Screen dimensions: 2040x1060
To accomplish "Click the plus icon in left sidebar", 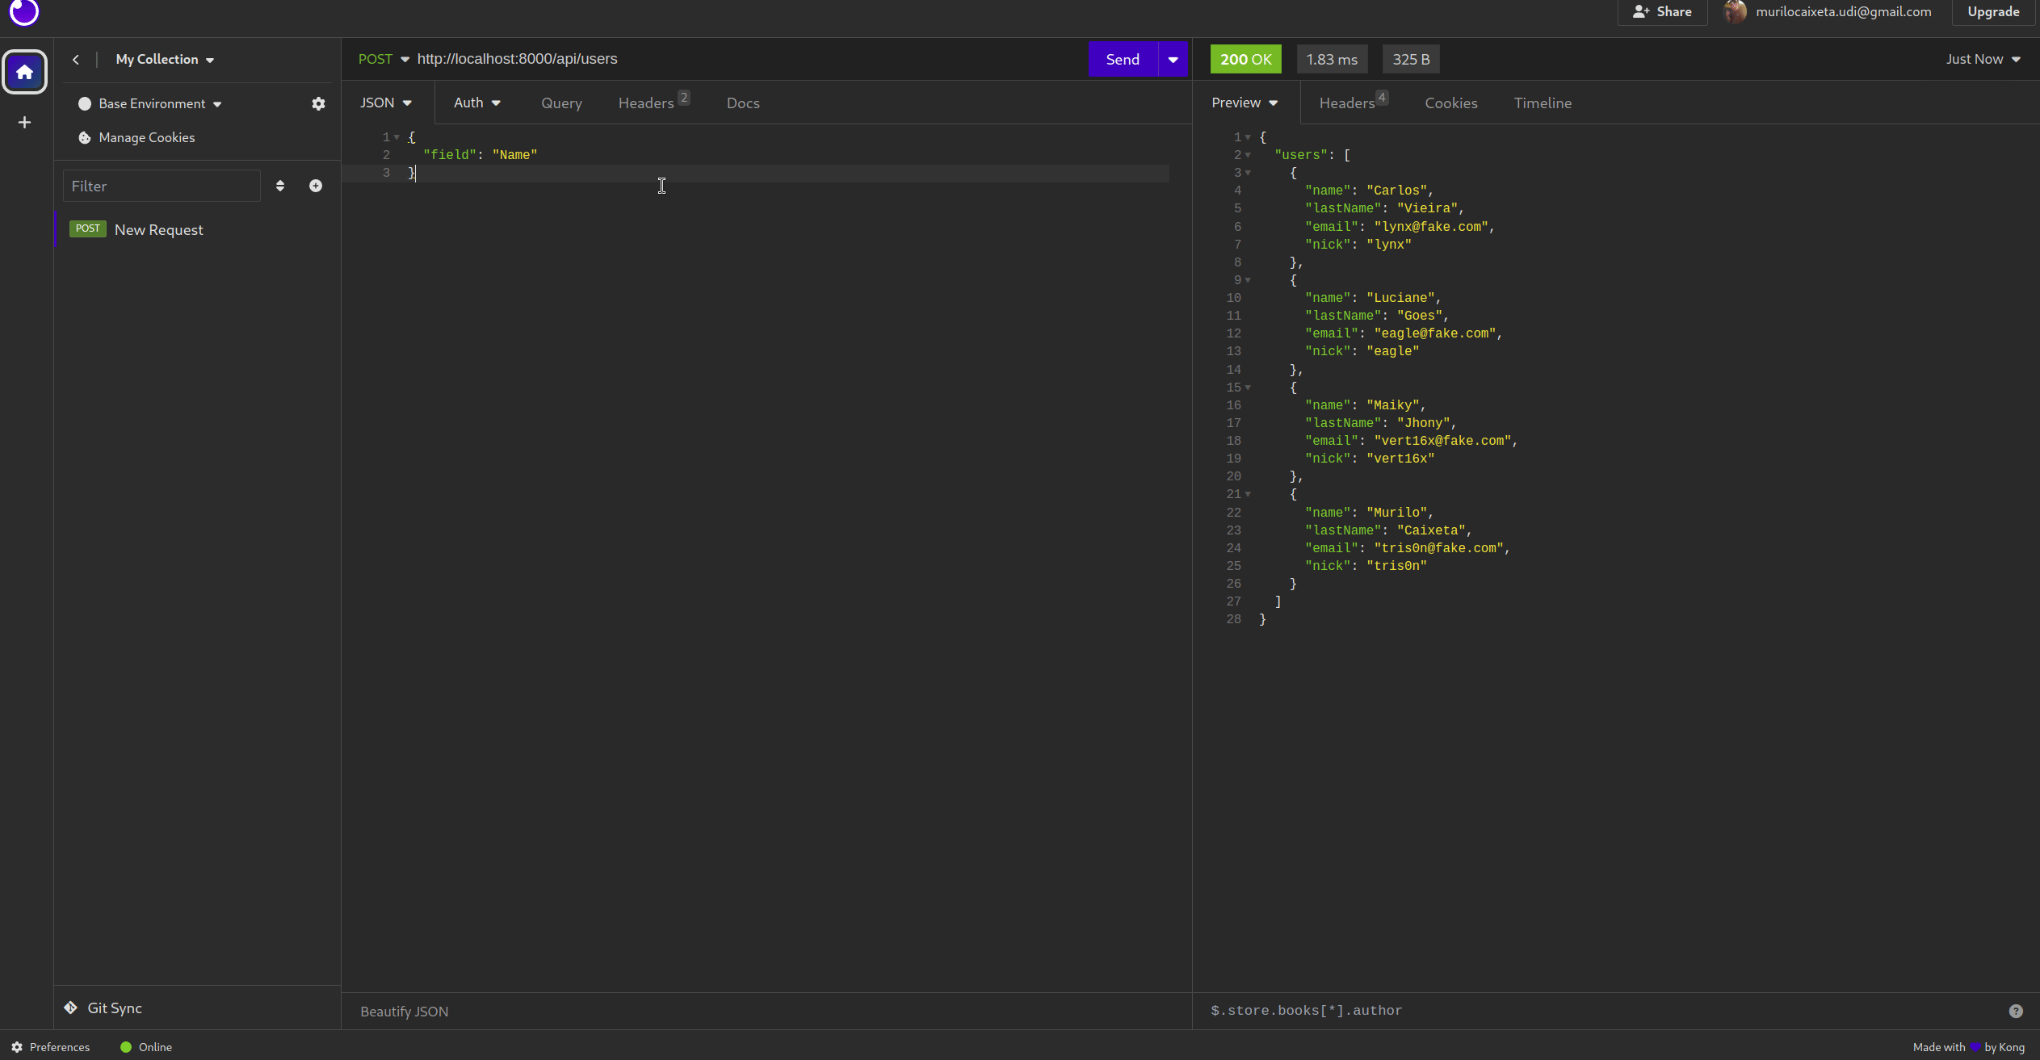I will 25,123.
